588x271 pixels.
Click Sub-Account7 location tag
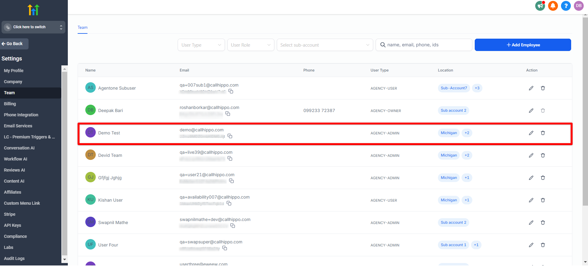(454, 88)
